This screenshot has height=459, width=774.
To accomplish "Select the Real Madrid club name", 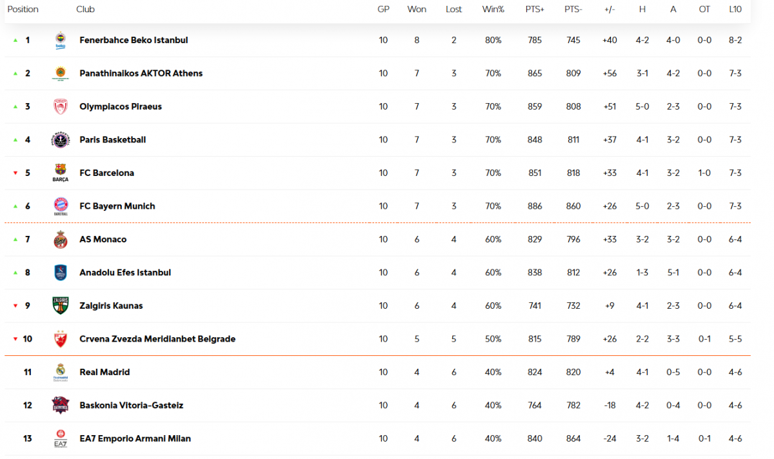I will pos(104,372).
